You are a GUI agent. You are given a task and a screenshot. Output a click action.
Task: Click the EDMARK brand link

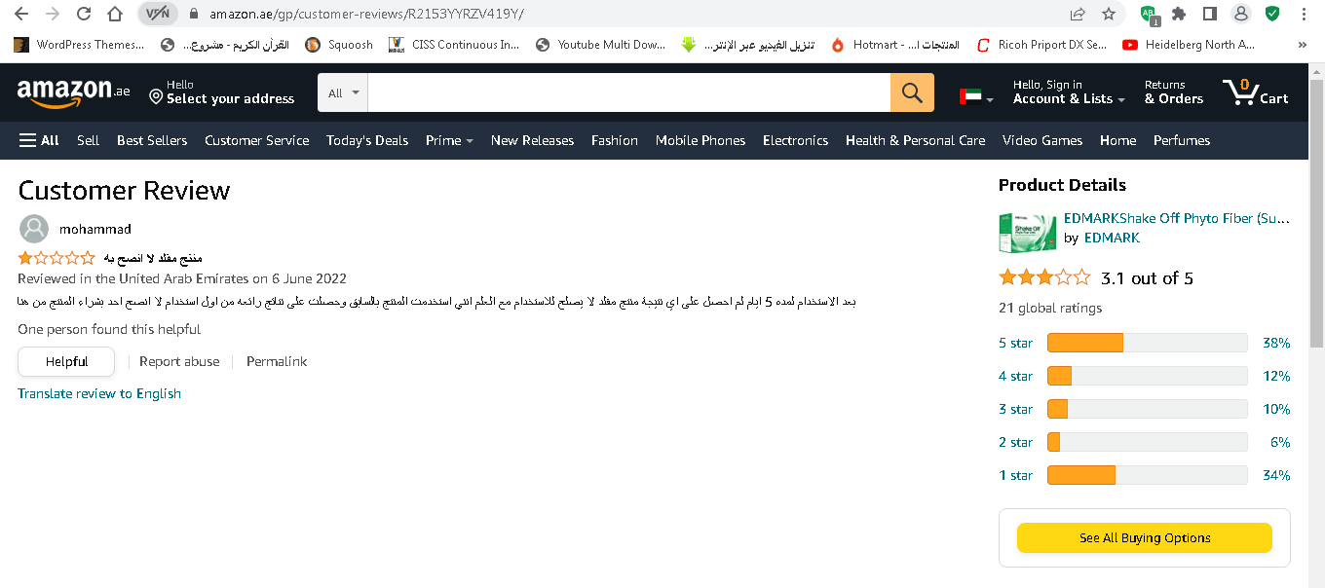(1112, 238)
